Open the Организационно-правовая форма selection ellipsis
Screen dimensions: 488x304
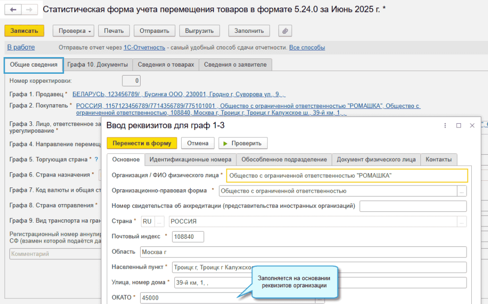point(462,191)
